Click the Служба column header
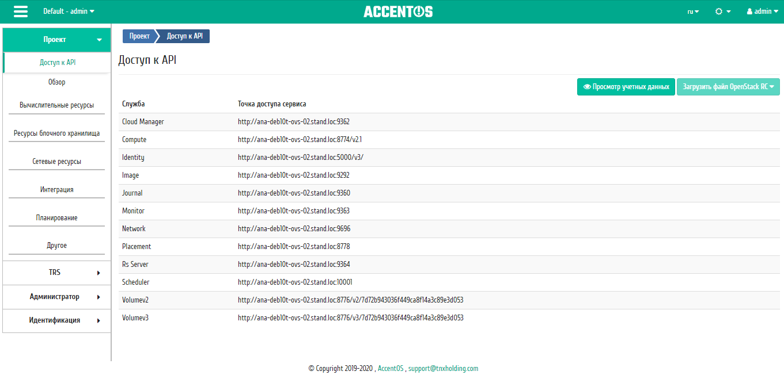The height and width of the screenshot is (375, 784). (x=134, y=104)
